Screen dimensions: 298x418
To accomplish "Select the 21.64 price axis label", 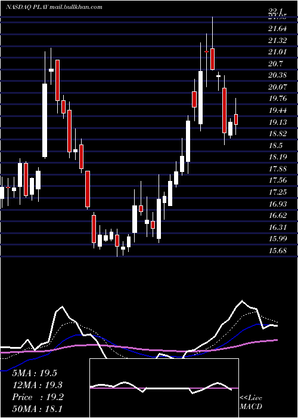I will (x=278, y=28).
